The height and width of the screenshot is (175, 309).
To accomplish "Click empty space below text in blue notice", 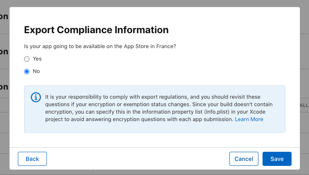I will pos(154,127).
